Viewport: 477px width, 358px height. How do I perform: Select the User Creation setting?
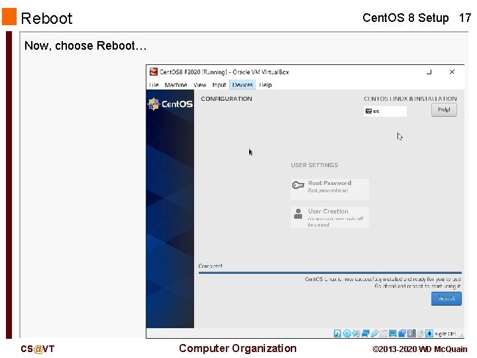tap(329, 217)
